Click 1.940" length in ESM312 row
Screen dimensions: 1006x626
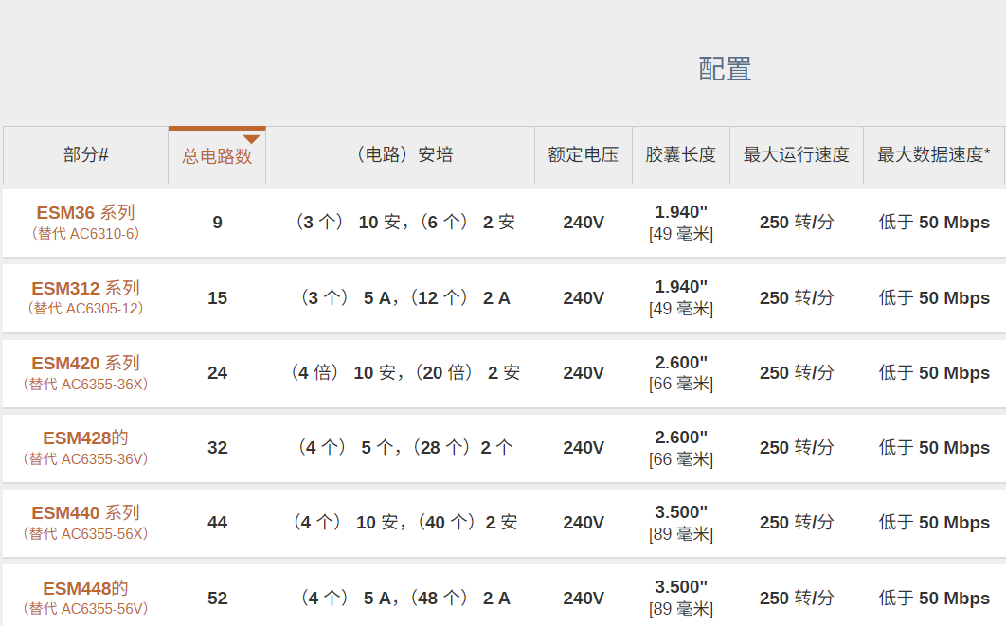click(x=681, y=287)
